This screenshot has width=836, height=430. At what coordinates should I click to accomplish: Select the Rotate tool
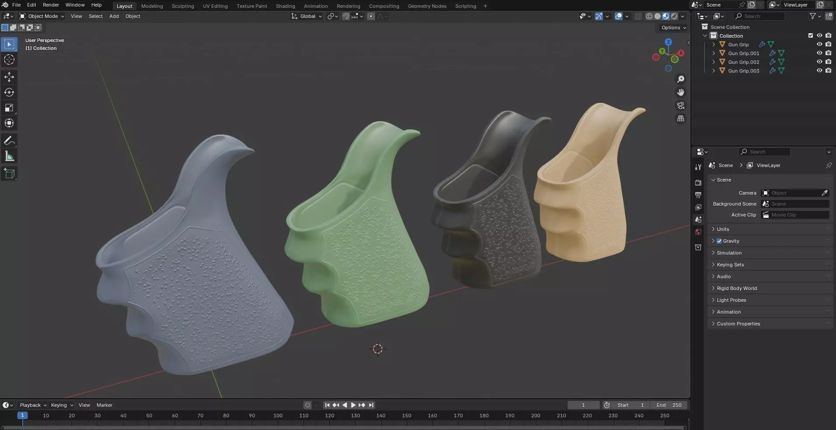[9, 92]
